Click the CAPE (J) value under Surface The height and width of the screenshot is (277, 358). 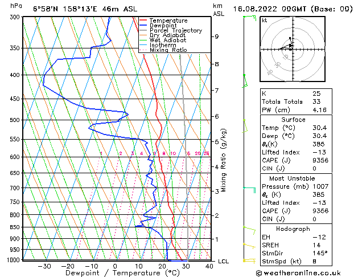(320, 160)
